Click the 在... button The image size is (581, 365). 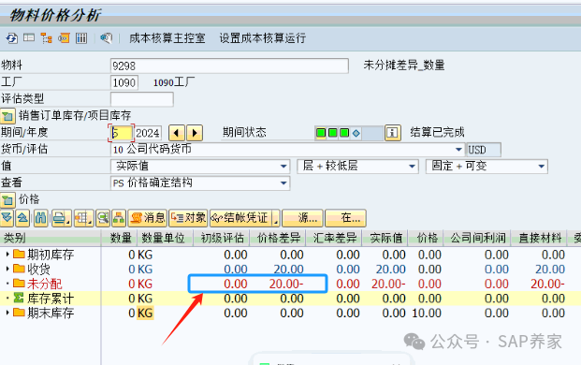pyautogui.click(x=346, y=218)
